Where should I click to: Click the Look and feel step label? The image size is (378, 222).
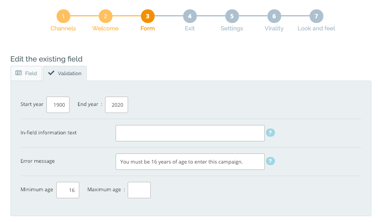click(x=316, y=28)
